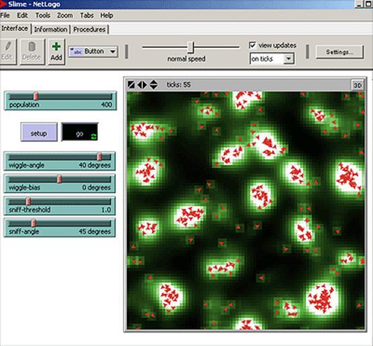The image size is (373, 346).
Task: Open the Zoom menu
Action: click(x=65, y=15)
